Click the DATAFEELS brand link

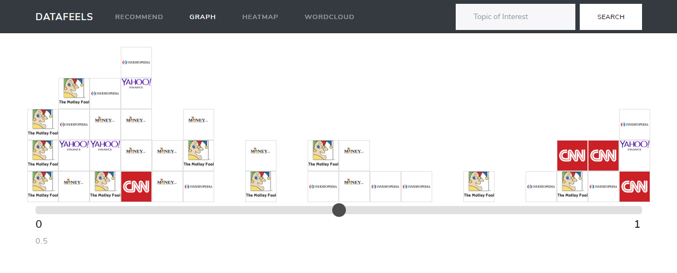(64, 17)
